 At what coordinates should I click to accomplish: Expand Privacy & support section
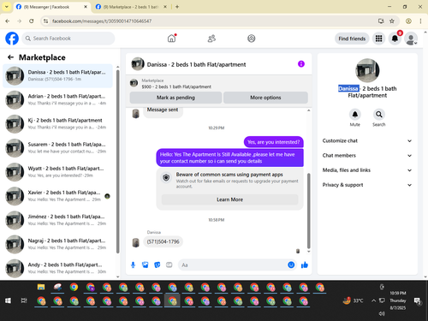pyautogui.click(x=367, y=185)
